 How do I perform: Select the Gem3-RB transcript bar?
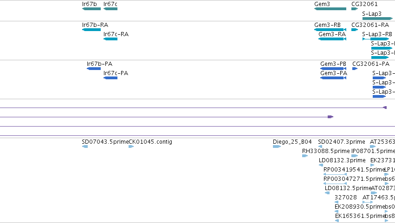[x=330, y=30]
